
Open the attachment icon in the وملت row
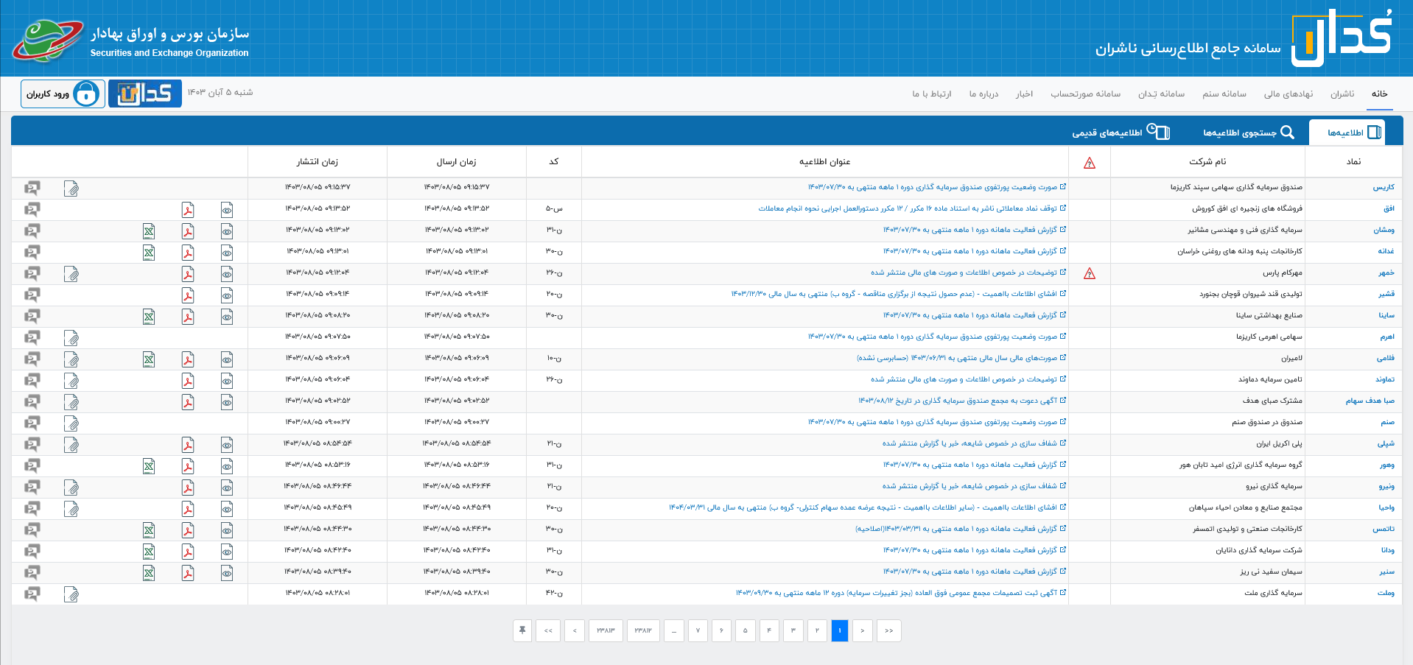click(x=71, y=594)
